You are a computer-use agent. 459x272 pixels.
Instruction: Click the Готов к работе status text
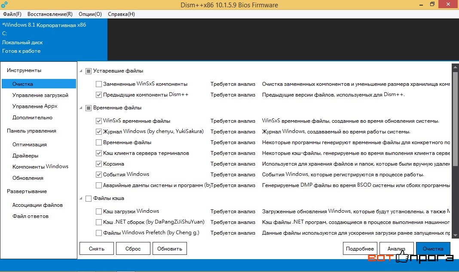(21, 51)
